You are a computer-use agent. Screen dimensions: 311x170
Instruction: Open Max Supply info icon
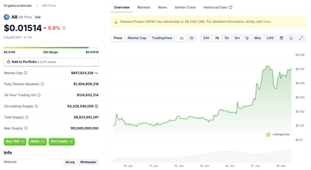pyautogui.click(x=26, y=128)
